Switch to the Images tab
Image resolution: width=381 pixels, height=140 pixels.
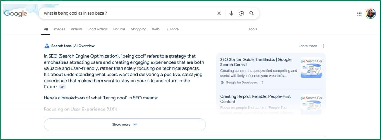[x=59, y=29]
